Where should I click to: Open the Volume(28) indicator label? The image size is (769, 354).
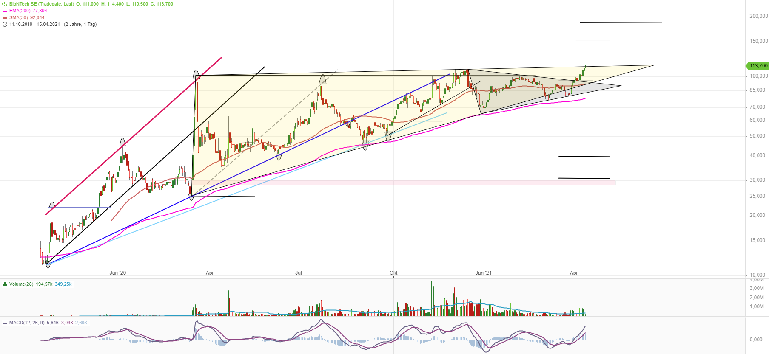[x=21, y=284]
